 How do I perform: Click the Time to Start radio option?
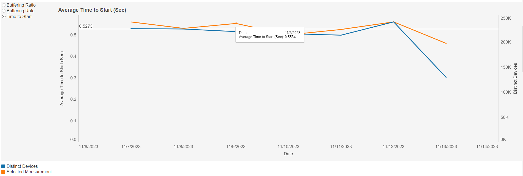(4, 17)
